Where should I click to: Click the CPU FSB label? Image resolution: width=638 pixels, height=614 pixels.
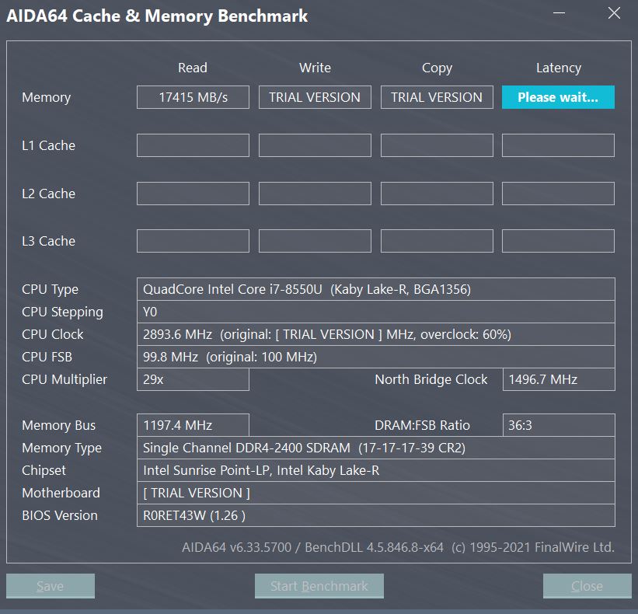click(47, 357)
